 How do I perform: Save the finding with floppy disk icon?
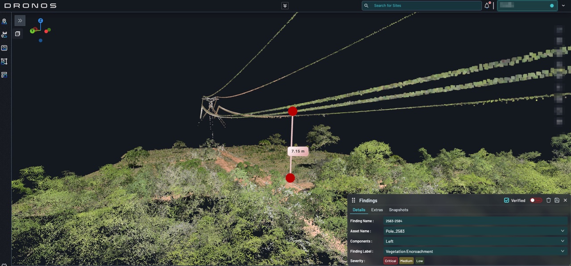557,201
